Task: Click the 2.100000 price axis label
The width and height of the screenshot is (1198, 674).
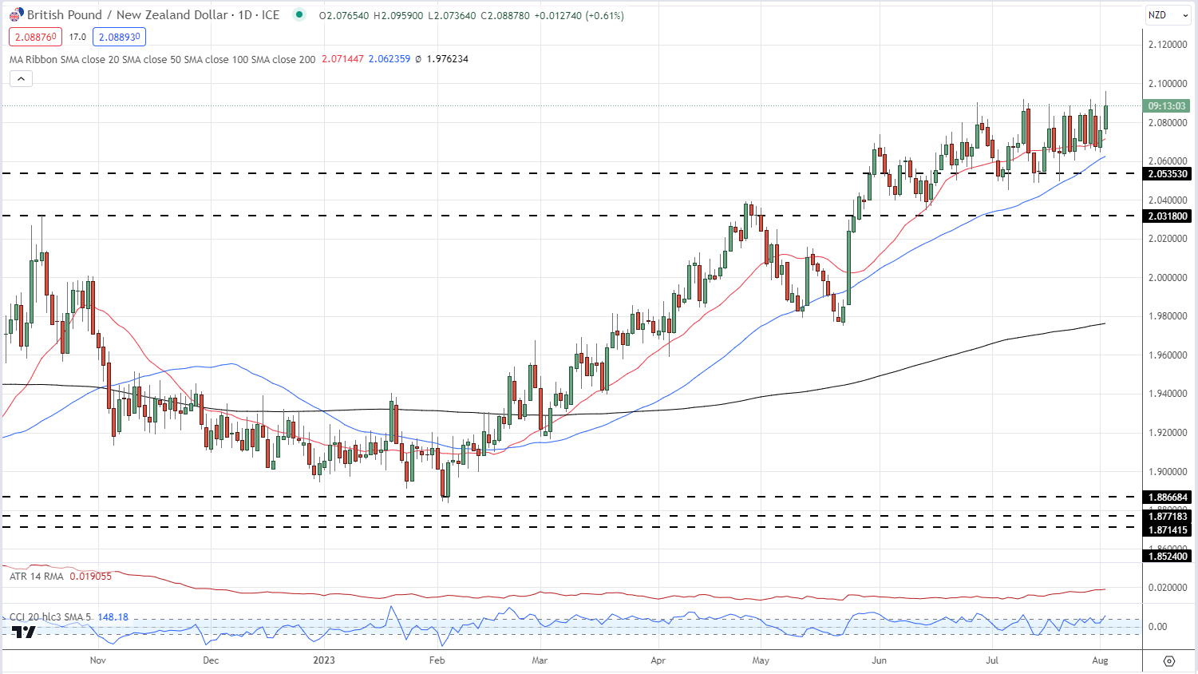Action: pyautogui.click(x=1167, y=83)
